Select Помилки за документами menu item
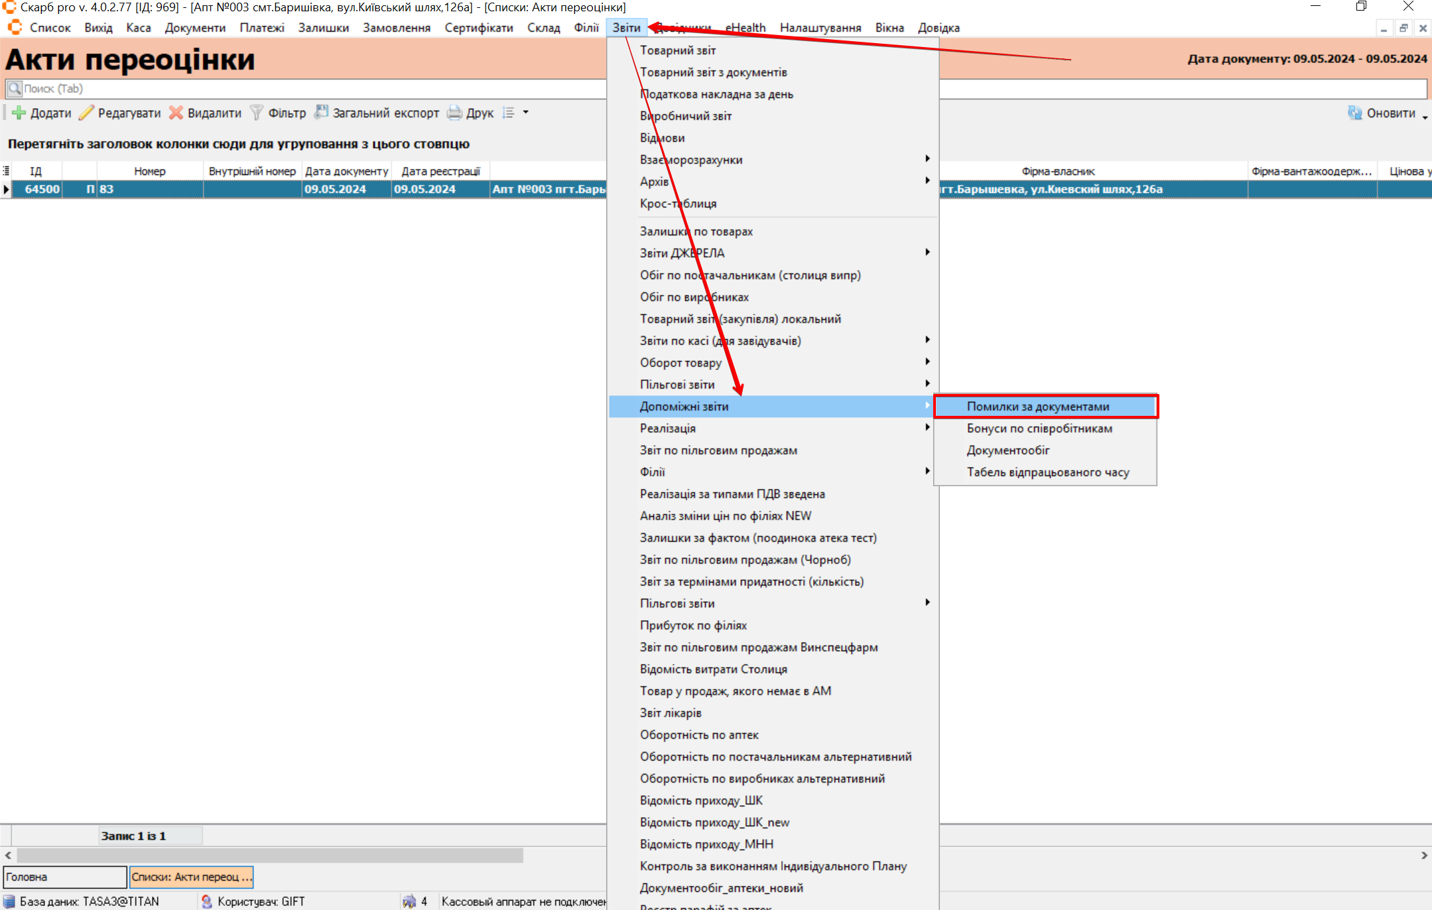The width and height of the screenshot is (1432, 910). (1037, 406)
